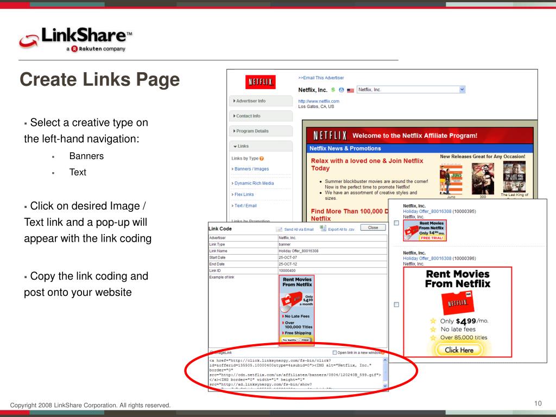Screen dimensions: 556x417
Task: Click the Juno movie poster thumbnail
Action: [451, 179]
